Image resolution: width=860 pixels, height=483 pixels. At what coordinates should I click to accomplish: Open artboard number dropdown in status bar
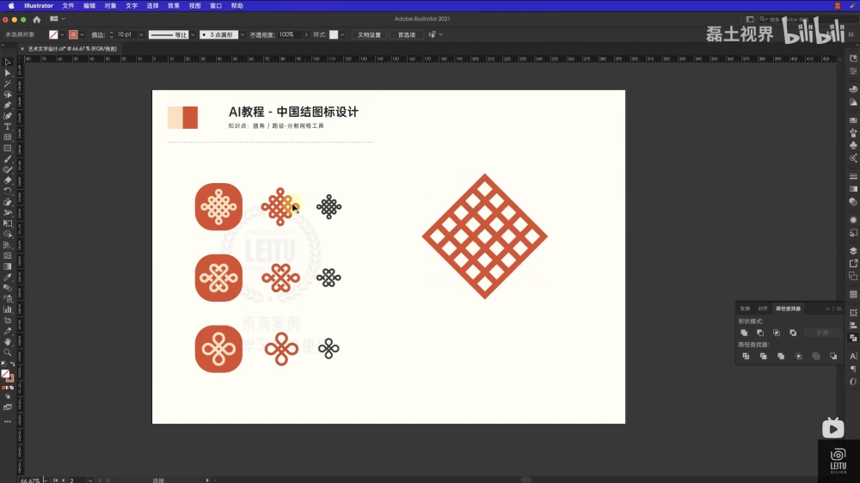90,480
